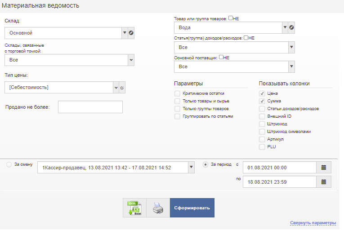Open the cashier shift selection dropdown
344x230 pixels.
[191, 167]
